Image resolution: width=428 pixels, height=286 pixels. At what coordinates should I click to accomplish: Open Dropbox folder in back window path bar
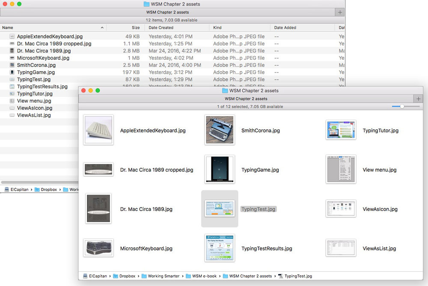(46, 190)
